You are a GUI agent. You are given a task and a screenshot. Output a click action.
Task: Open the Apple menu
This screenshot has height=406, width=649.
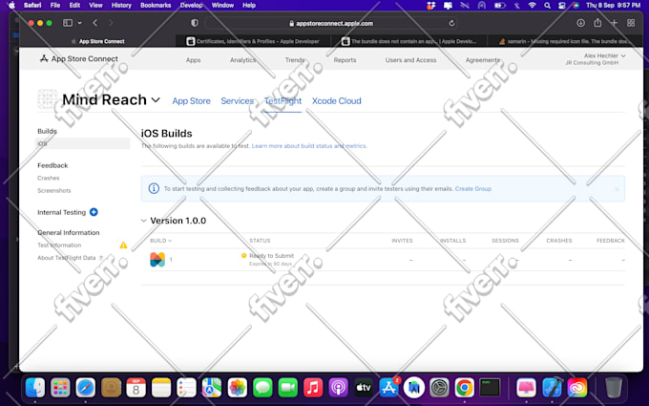[x=11, y=6]
